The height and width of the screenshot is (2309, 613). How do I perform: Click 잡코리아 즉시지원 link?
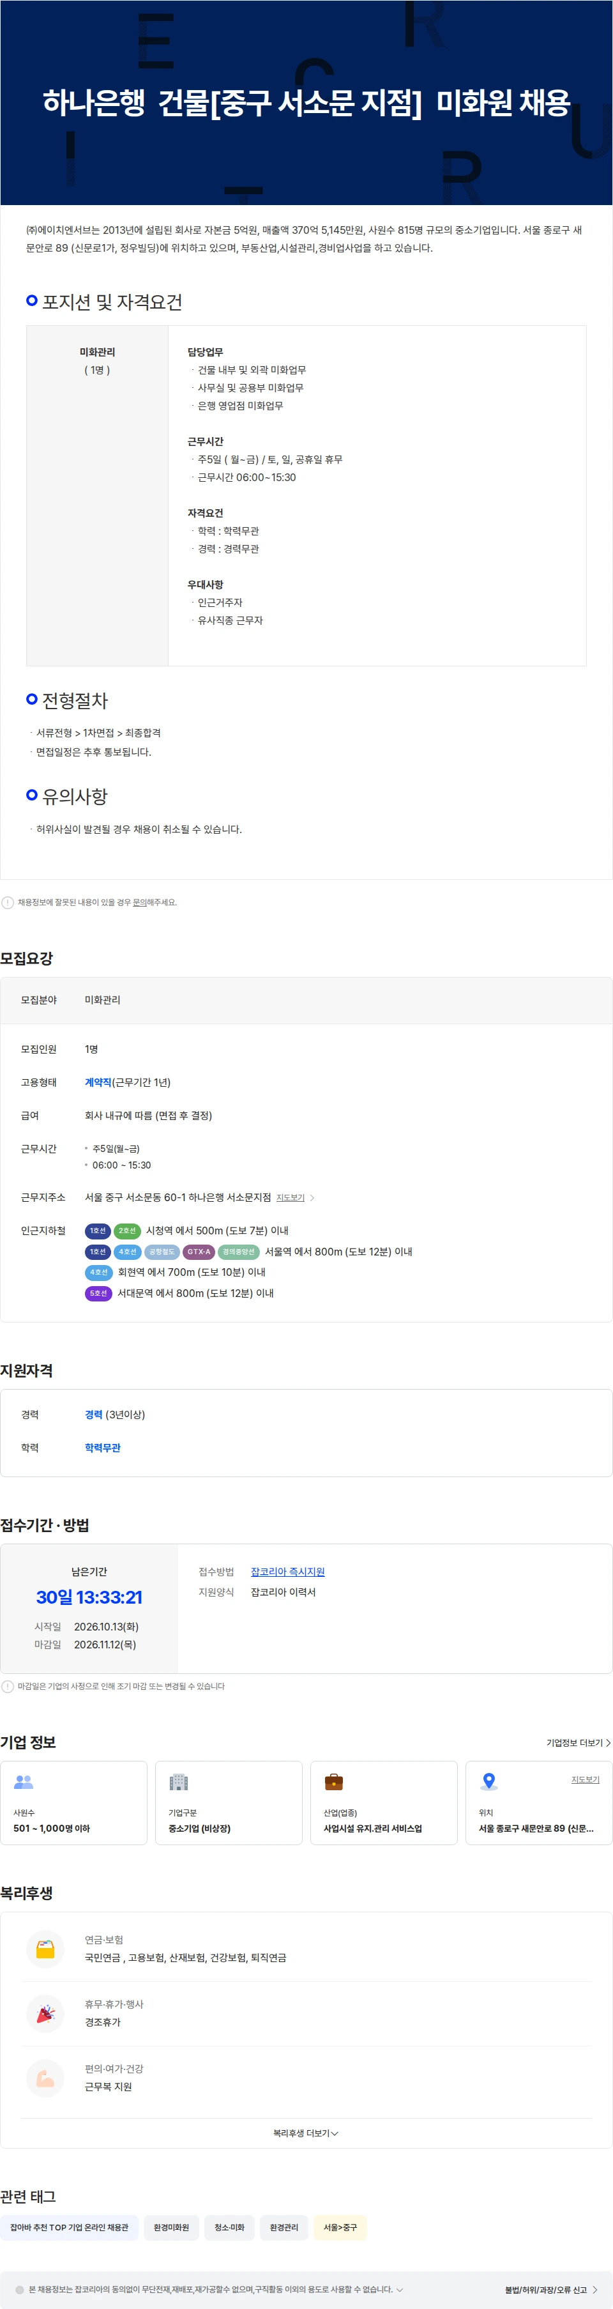[288, 1571]
